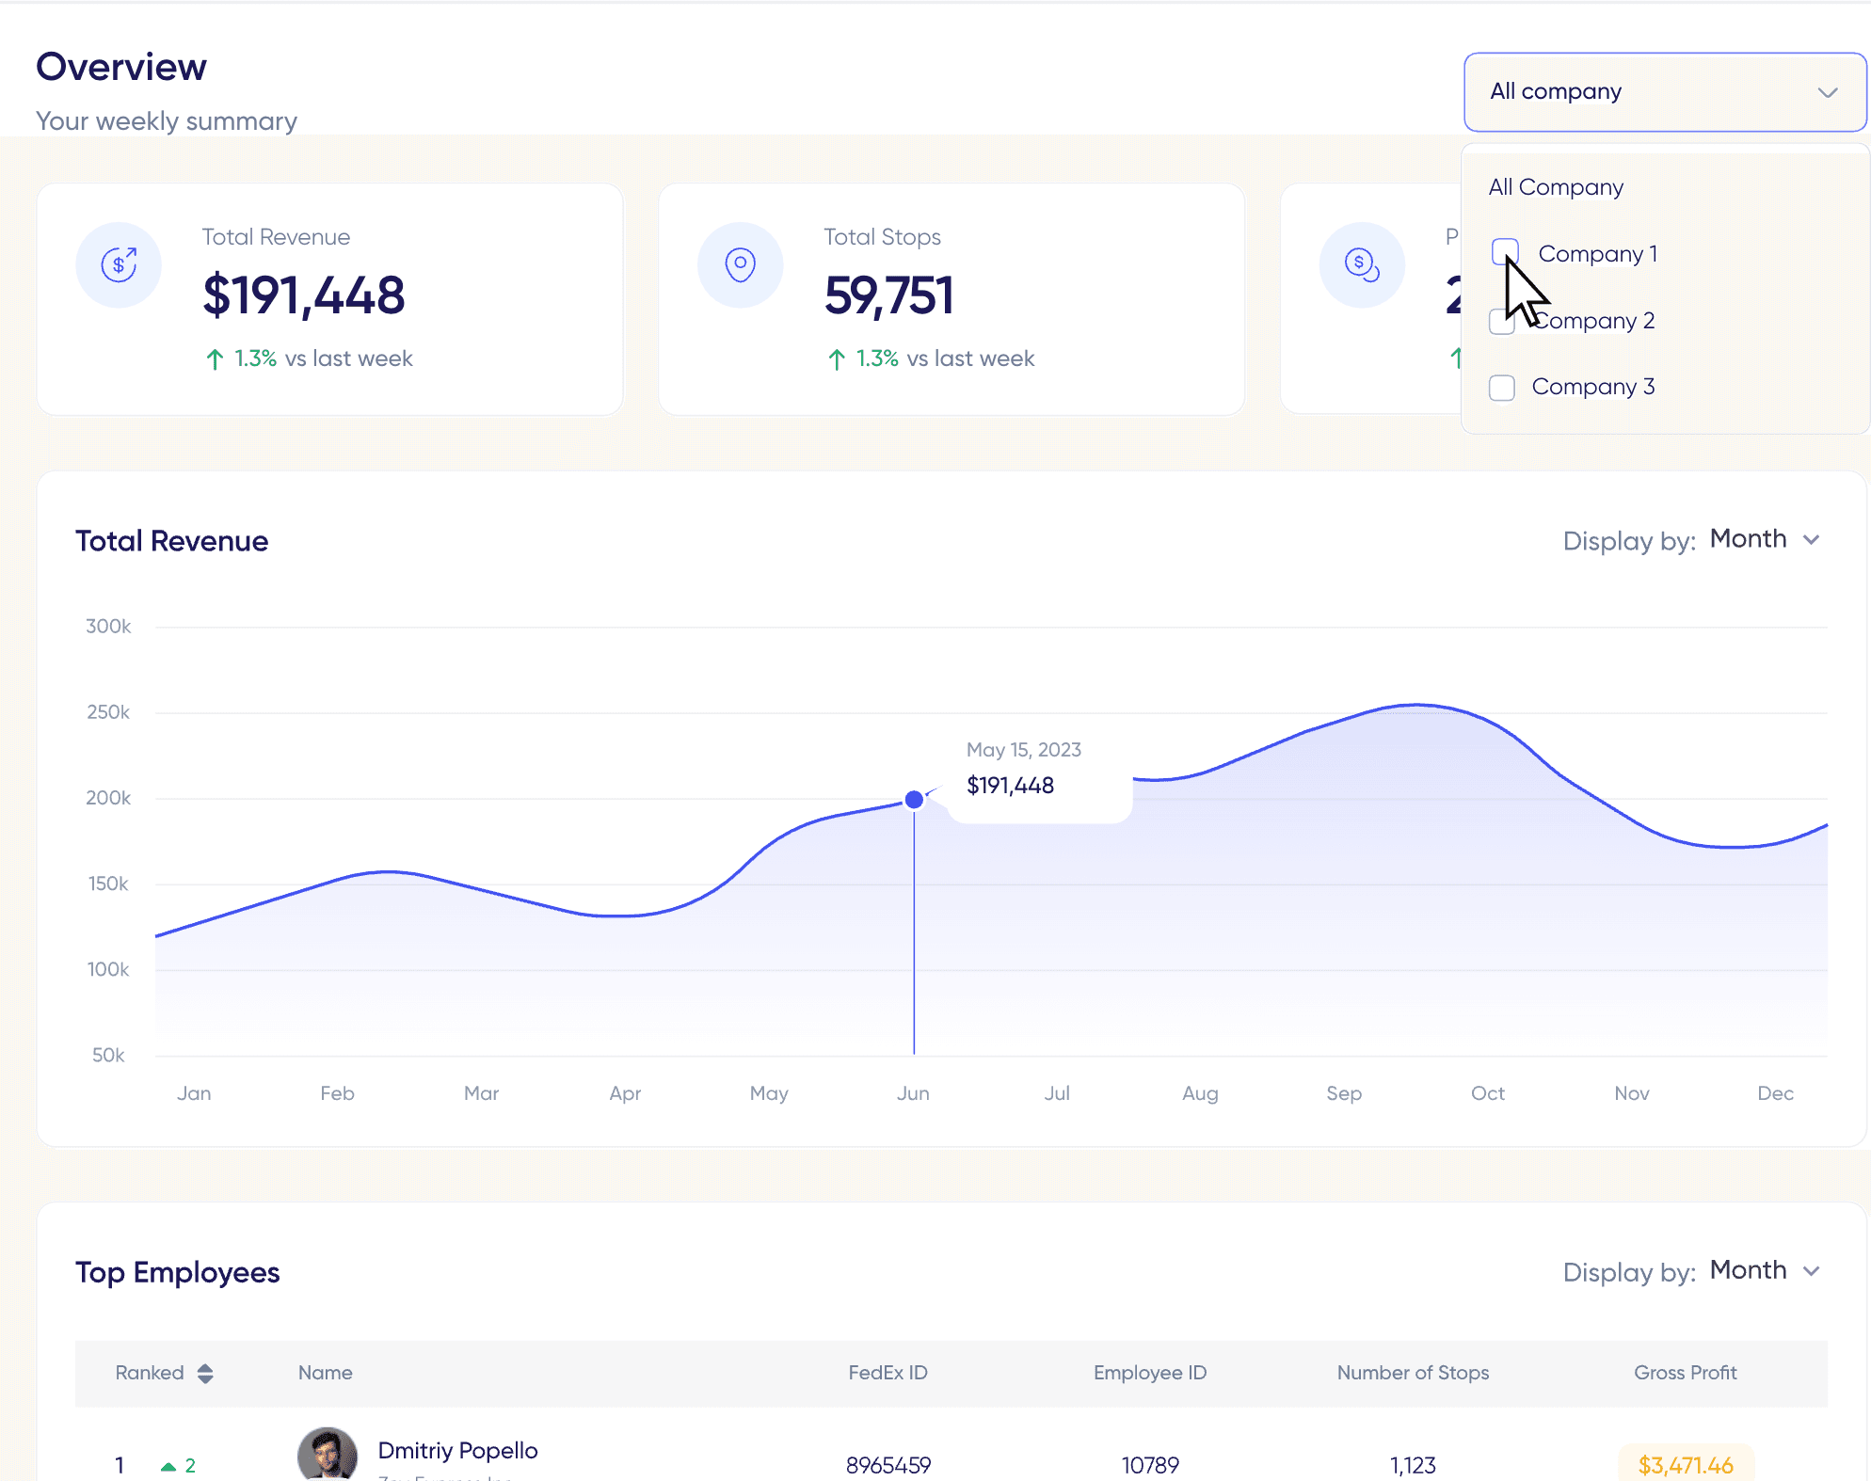The image size is (1871, 1481).
Task: Click the Total Stops location pin icon
Action: [741, 264]
